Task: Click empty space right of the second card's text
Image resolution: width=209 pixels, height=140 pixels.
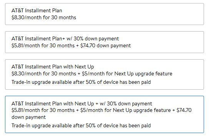Action: point(167,42)
